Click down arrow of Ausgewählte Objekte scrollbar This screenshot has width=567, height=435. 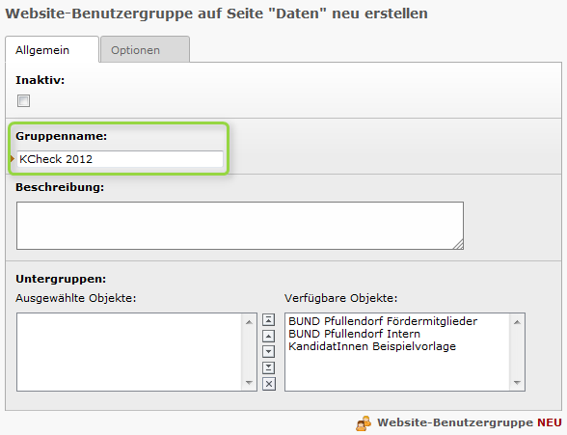249,382
